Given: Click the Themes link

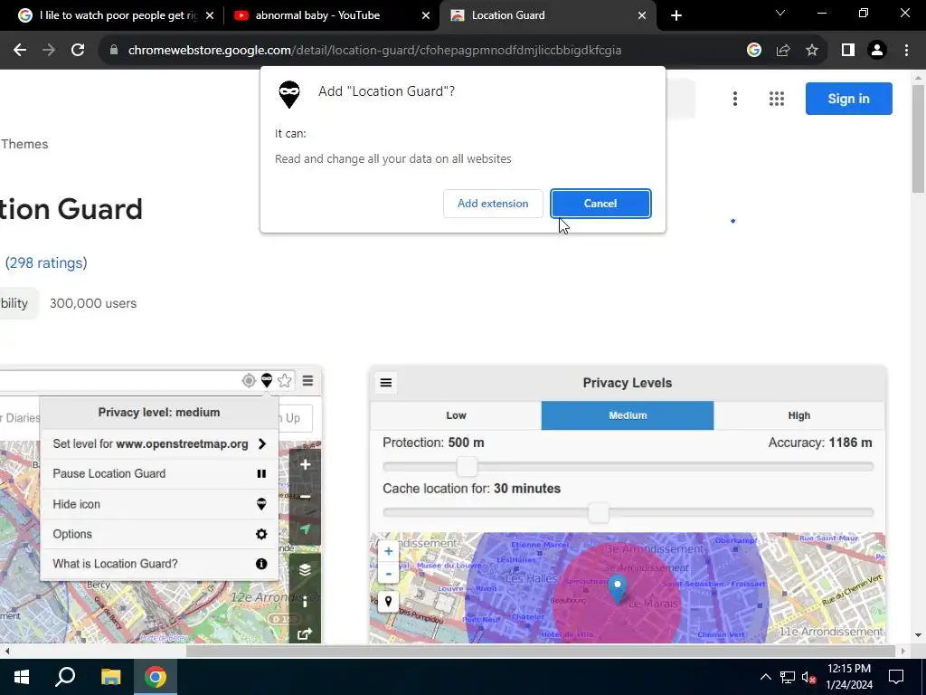Looking at the screenshot, I should [24, 144].
